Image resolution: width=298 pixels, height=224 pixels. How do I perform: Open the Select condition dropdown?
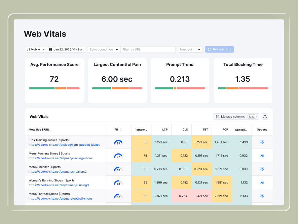point(104,49)
